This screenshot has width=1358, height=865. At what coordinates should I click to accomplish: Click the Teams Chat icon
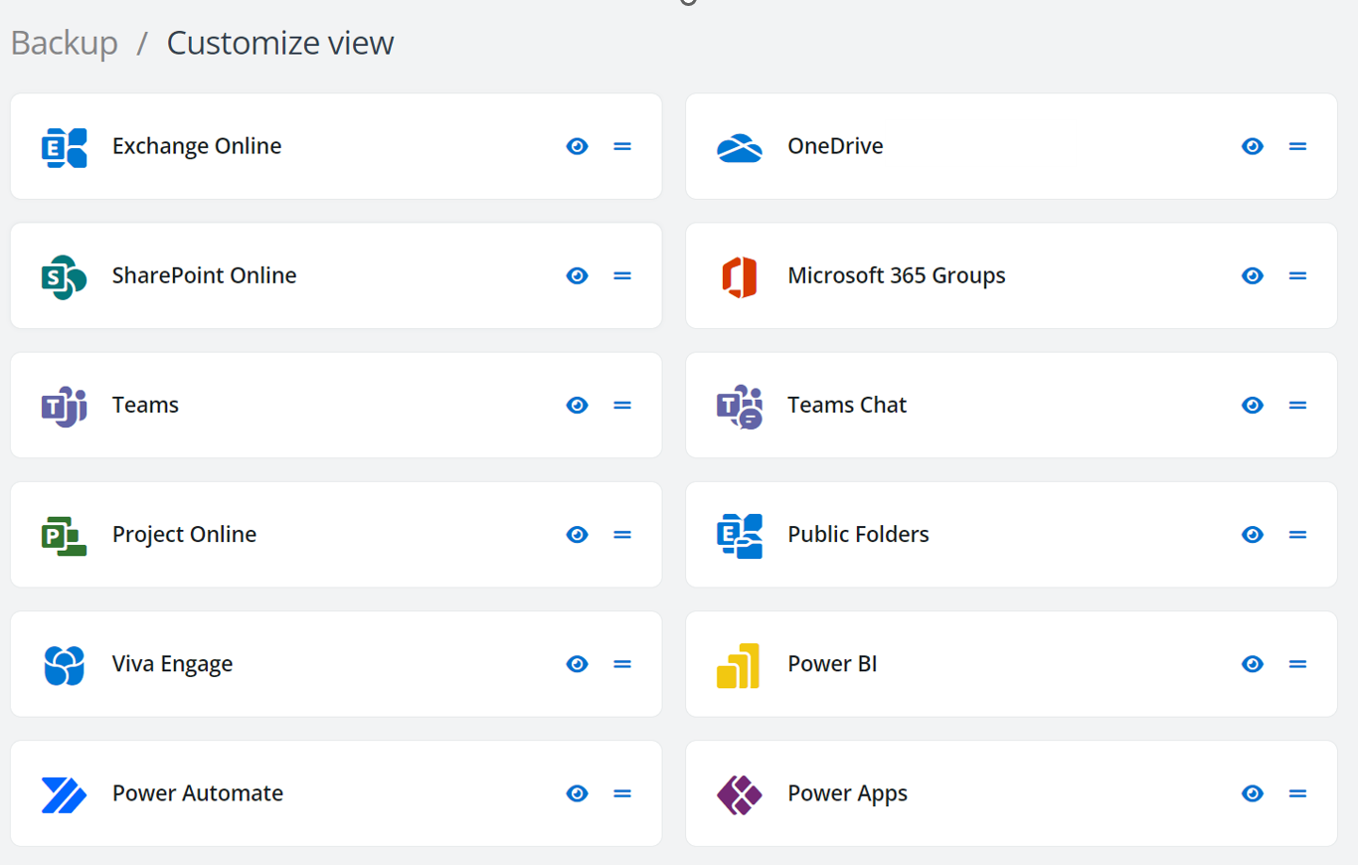[739, 407]
